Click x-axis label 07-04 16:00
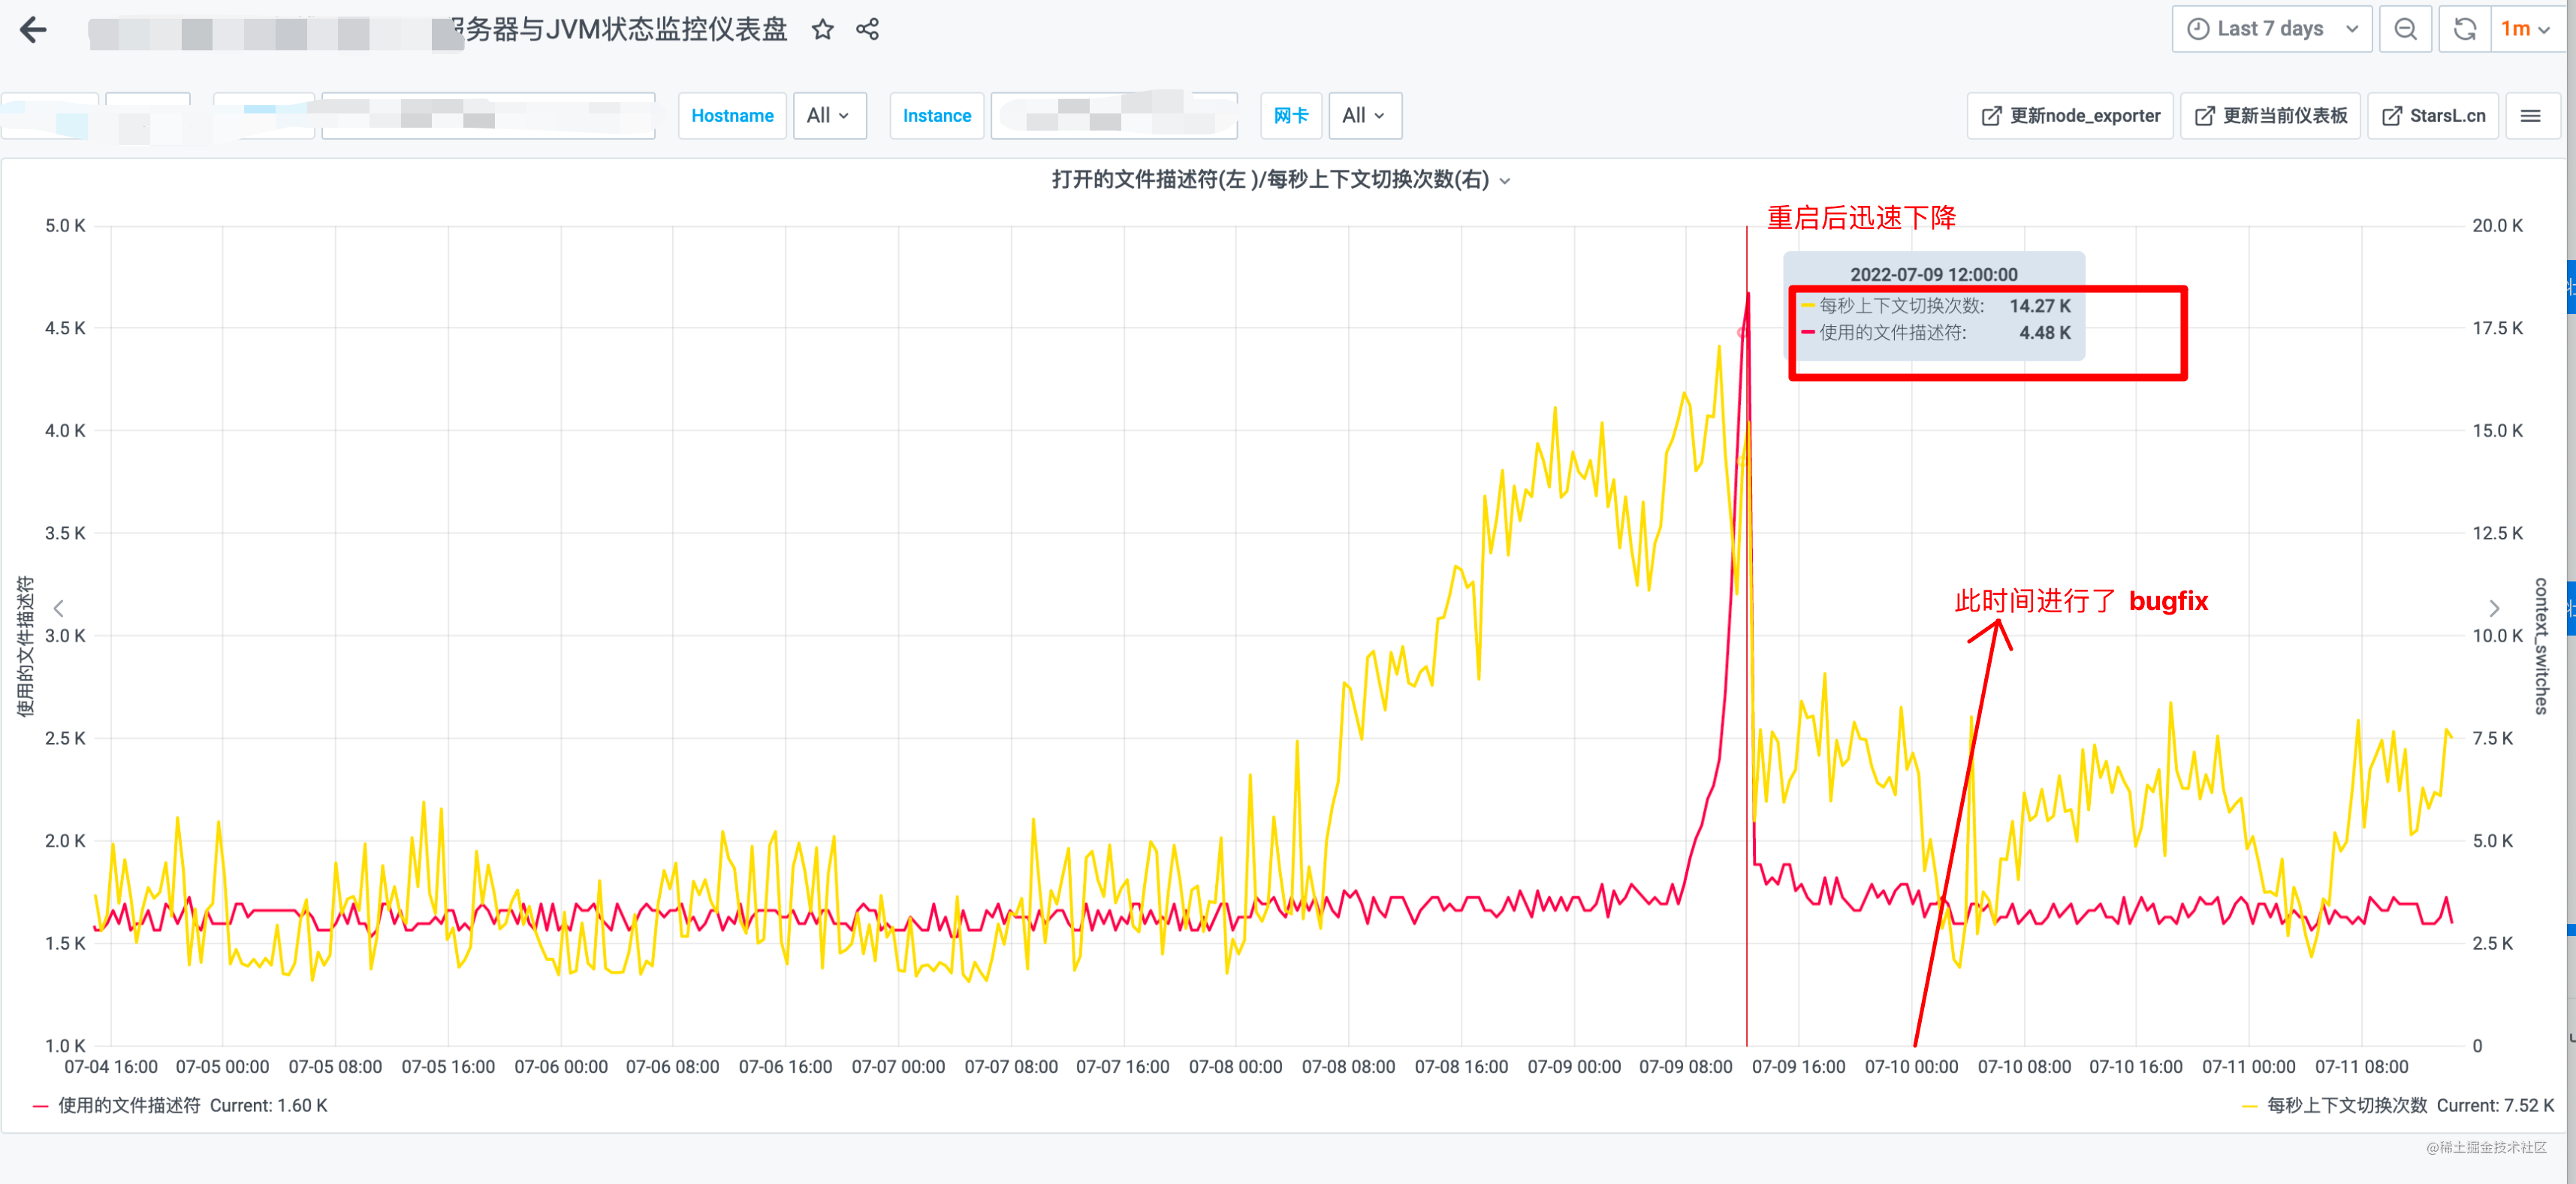 click(x=111, y=1067)
